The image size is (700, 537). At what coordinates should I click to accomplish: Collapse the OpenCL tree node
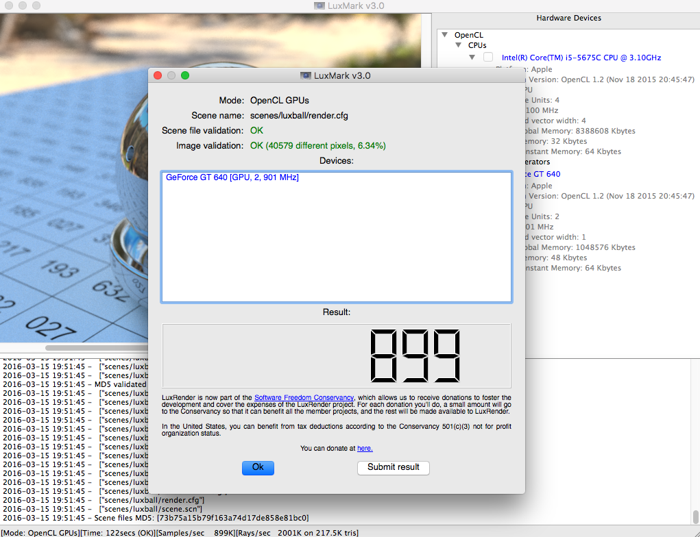[445, 35]
